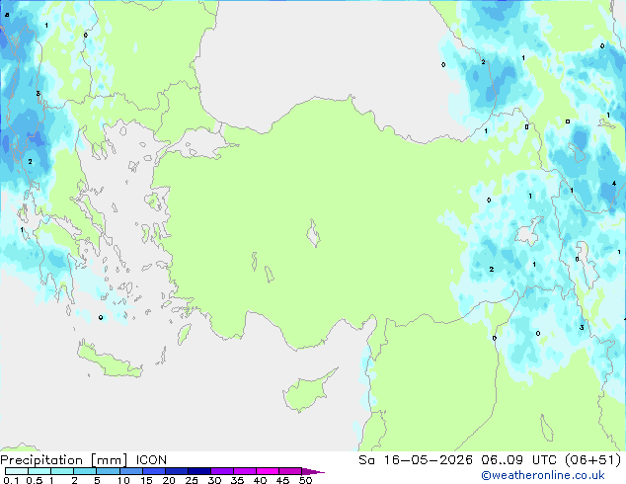Click Lake Tuz in central Turkey

[x=313, y=233]
